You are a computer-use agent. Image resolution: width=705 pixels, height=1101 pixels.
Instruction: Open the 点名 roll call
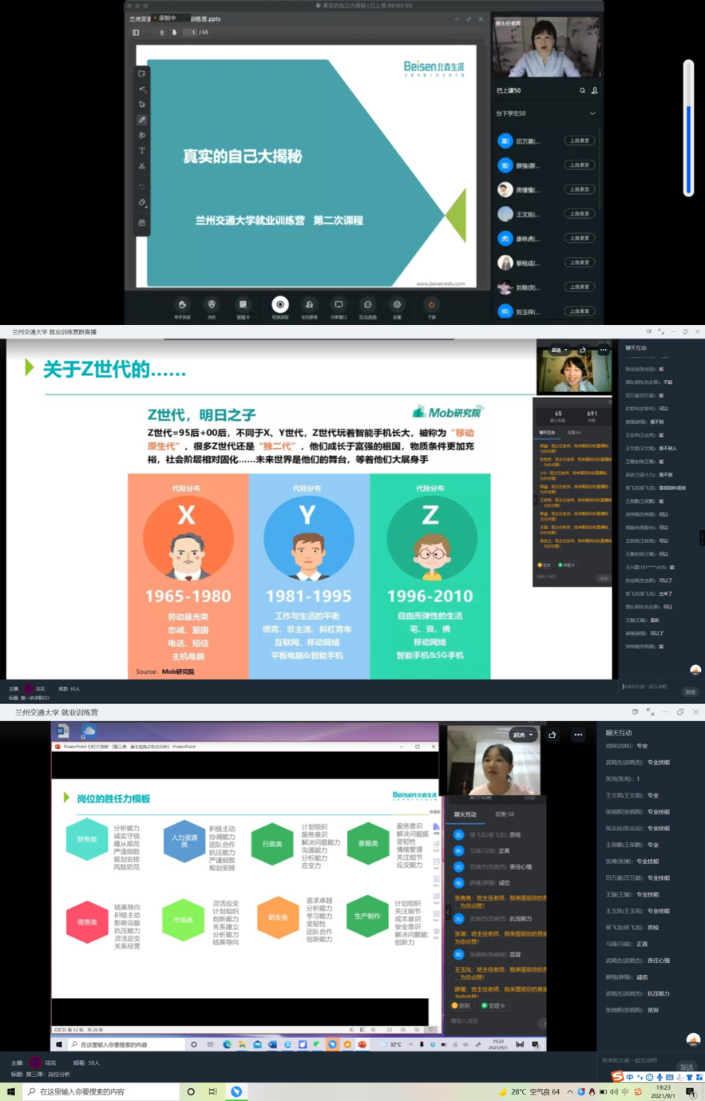pyautogui.click(x=212, y=307)
